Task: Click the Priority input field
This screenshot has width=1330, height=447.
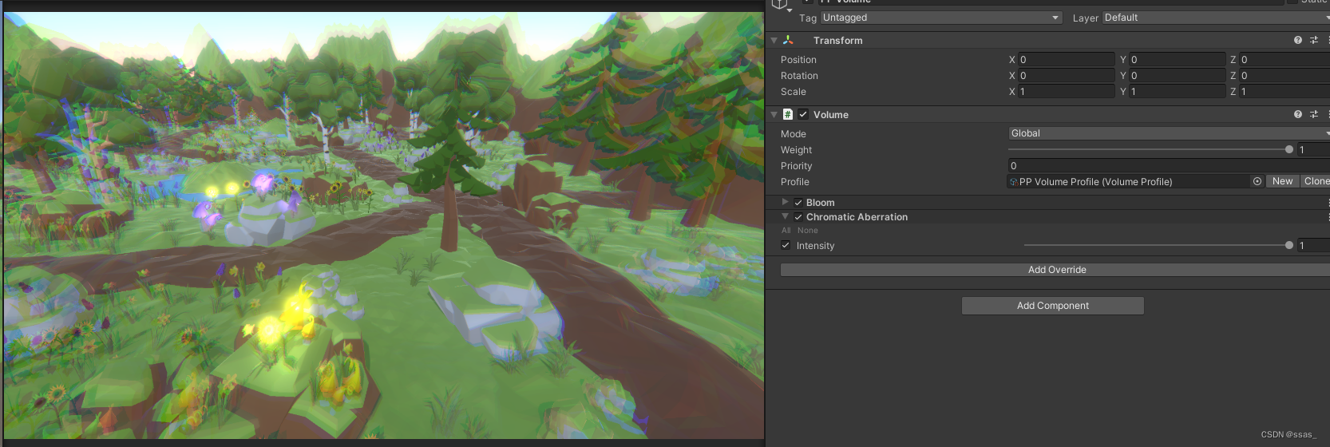Action: (x=1169, y=165)
